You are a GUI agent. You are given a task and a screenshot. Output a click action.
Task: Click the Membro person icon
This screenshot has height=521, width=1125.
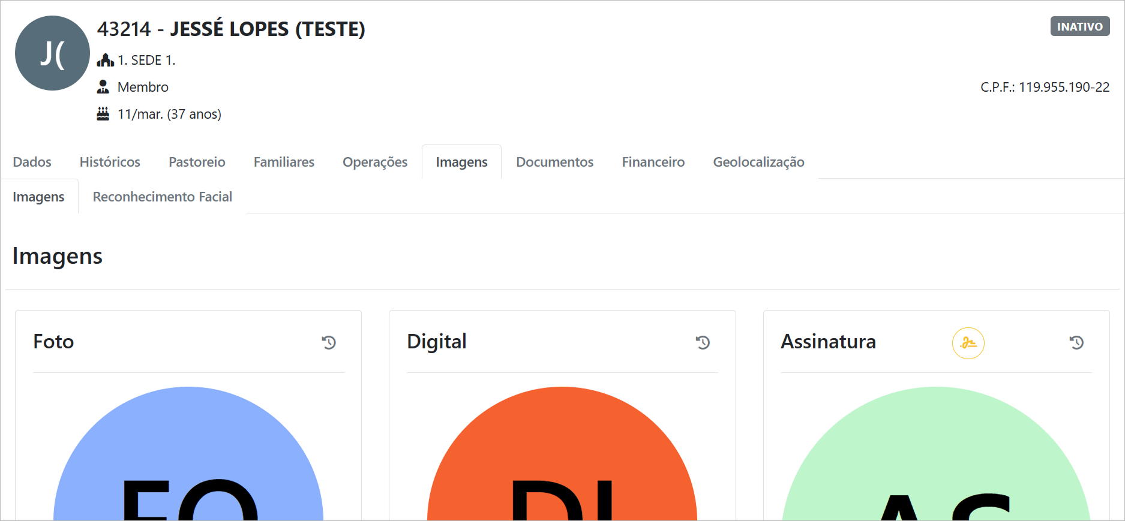[x=103, y=87]
